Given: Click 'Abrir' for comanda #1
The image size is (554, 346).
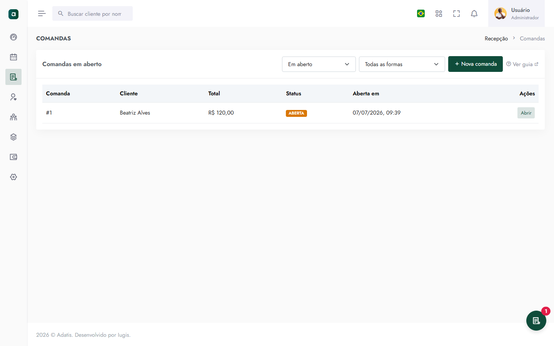Looking at the screenshot, I should point(526,113).
